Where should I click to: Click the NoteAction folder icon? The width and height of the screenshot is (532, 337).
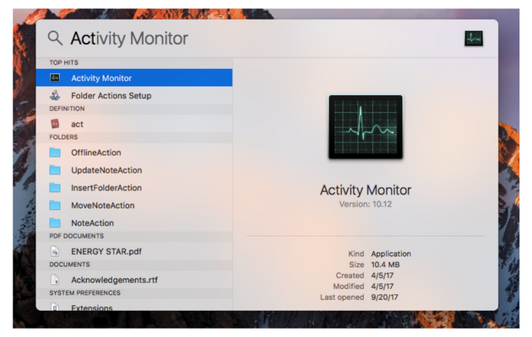point(55,222)
